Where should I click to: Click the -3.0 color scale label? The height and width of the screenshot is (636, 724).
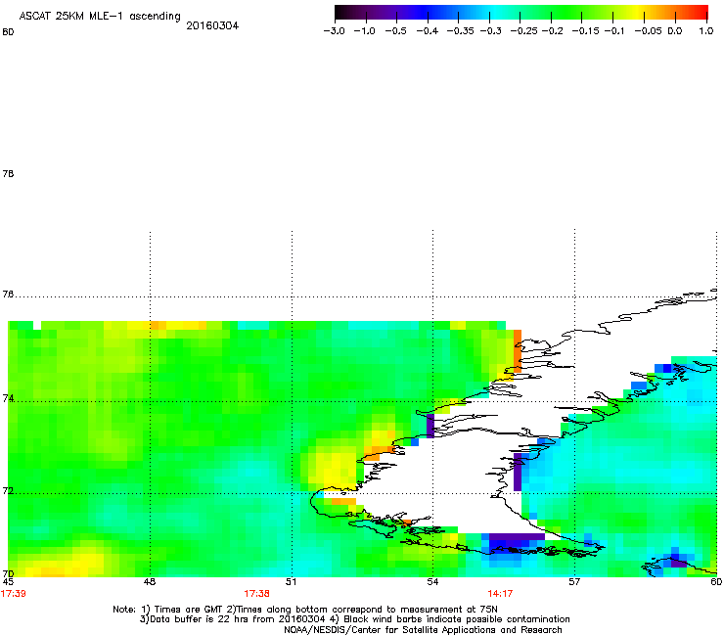[334, 31]
